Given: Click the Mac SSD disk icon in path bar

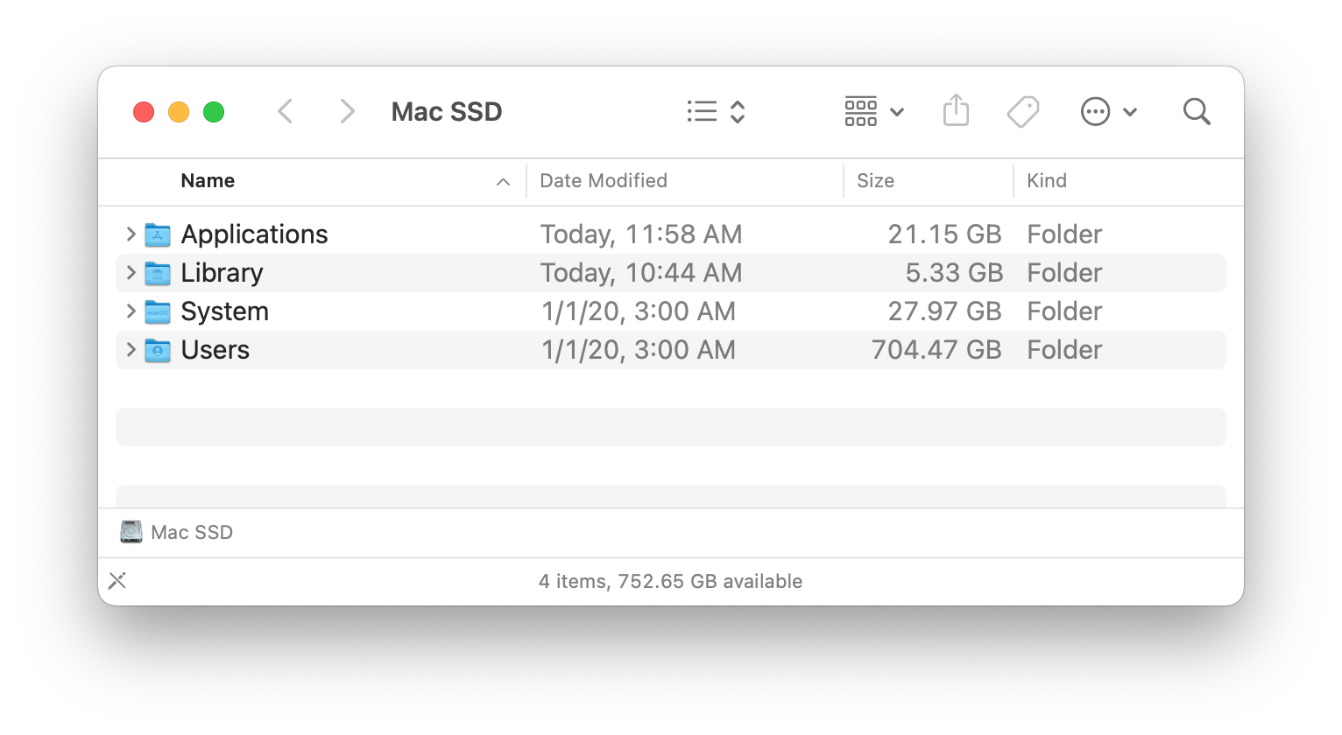Looking at the screenshot, I should tap(131, 532).
